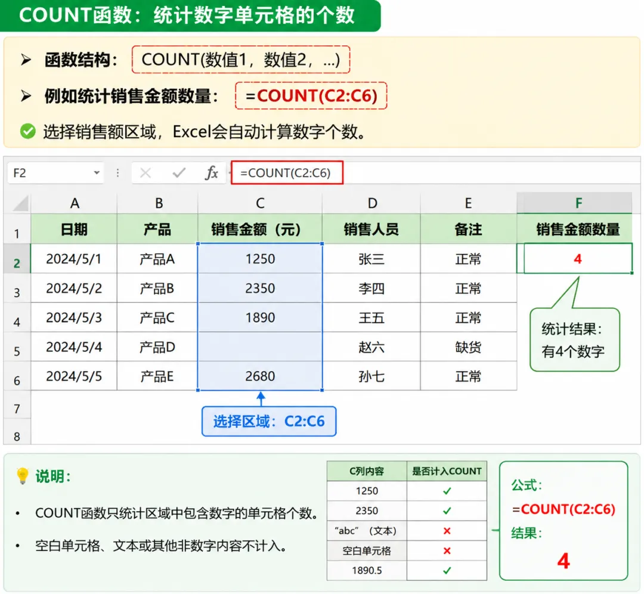This screenshot has width=644, height=594.
Task: Click cell 产品D
Action: (157, 347)
